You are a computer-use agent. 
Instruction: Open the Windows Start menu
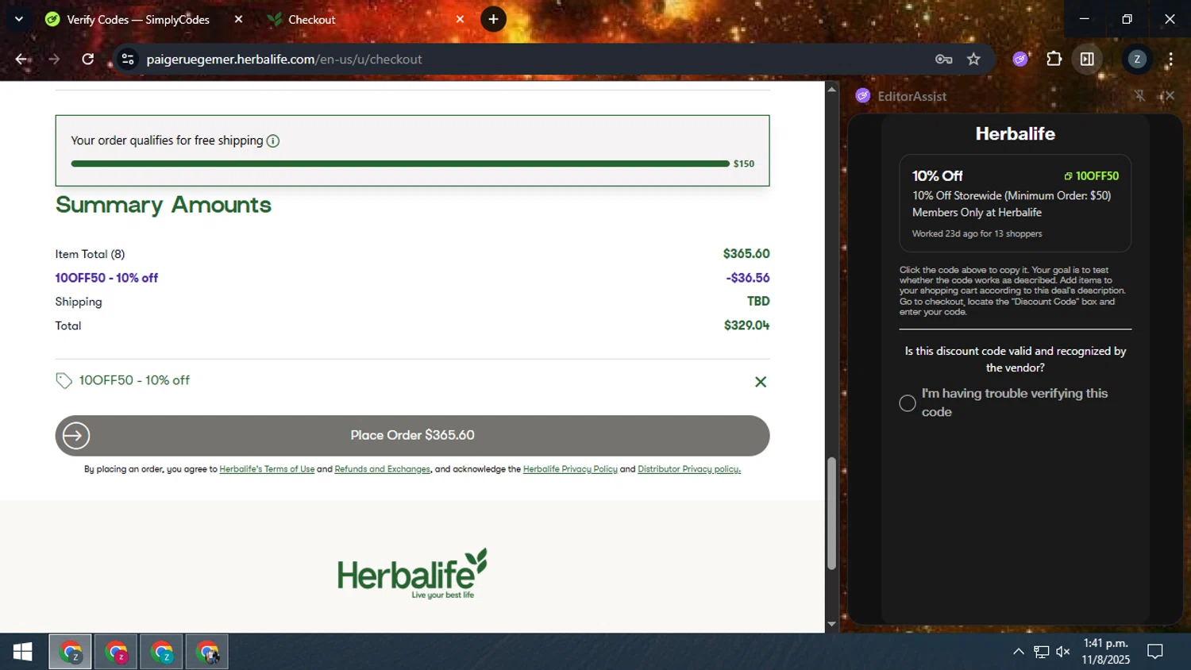click(23, 652)
